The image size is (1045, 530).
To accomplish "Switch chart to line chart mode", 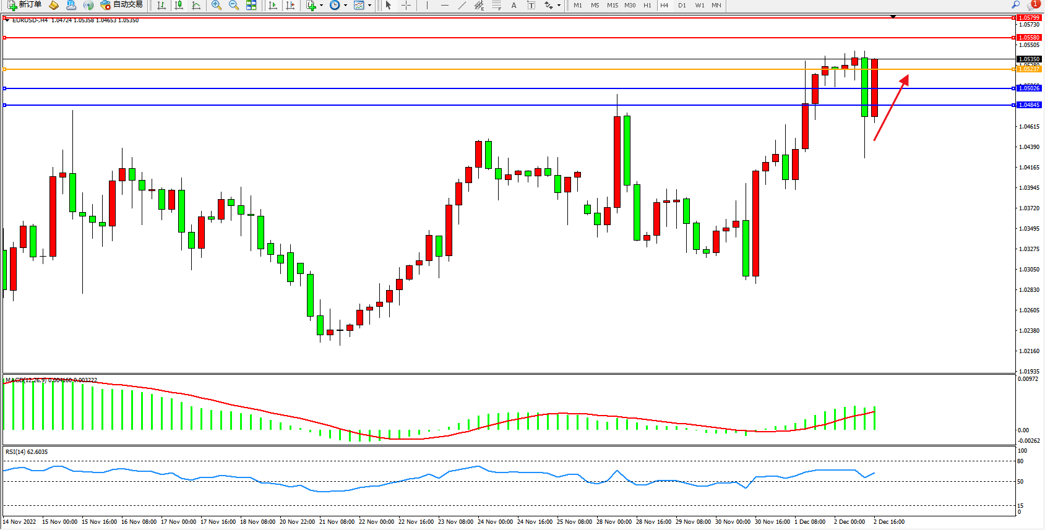I will click(x=196, y=6).
